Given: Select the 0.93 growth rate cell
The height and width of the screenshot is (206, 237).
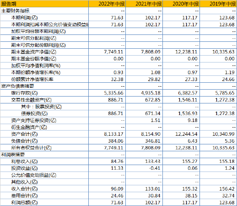Looking at the screenshot, I should [107, 72].
